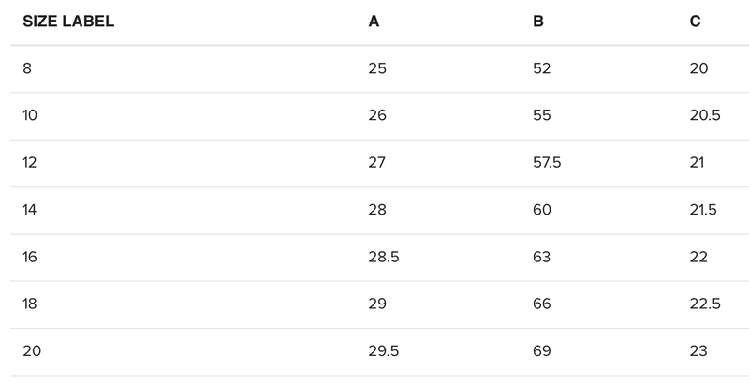The height and width of the screenshot is (386, 749).
Task: Click the 63 value for size 16
Action: [x=542, y=257]
